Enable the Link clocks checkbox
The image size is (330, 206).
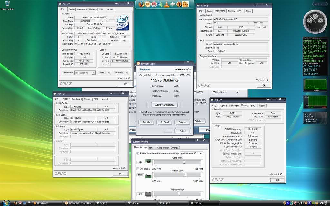coord(138,169)
